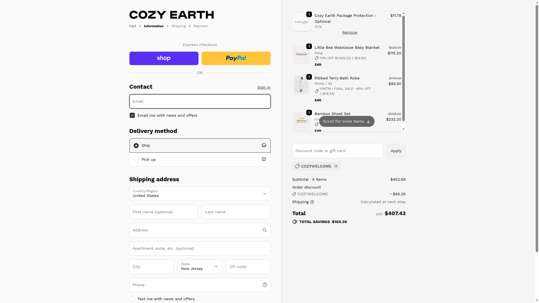Click the Bamboo Sheet Set thumbnail
Viewport: 539px width, 303px height.
pyautogui.click(x=301, y=120)
